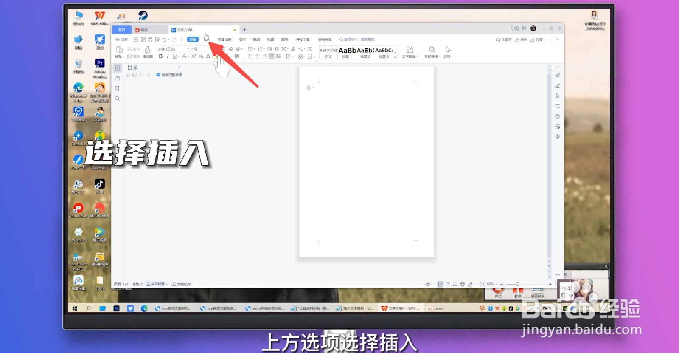The image size is (679, 353).
Task: Switch to the 首页 home tab
Action: pyautogui.click(x=122, y=30)
